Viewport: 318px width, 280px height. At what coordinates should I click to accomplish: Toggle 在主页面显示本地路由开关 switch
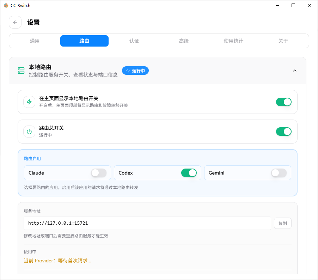[x=284, y=102]
